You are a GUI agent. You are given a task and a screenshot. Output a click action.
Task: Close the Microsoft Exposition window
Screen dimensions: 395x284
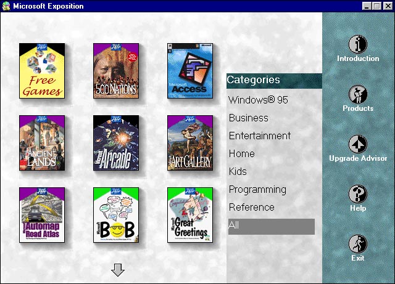click(x=388, y=6)
